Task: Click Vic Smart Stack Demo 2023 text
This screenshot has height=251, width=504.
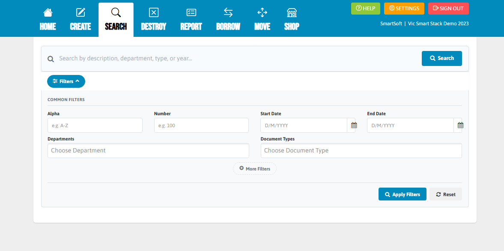Action: tap(438, 24)
